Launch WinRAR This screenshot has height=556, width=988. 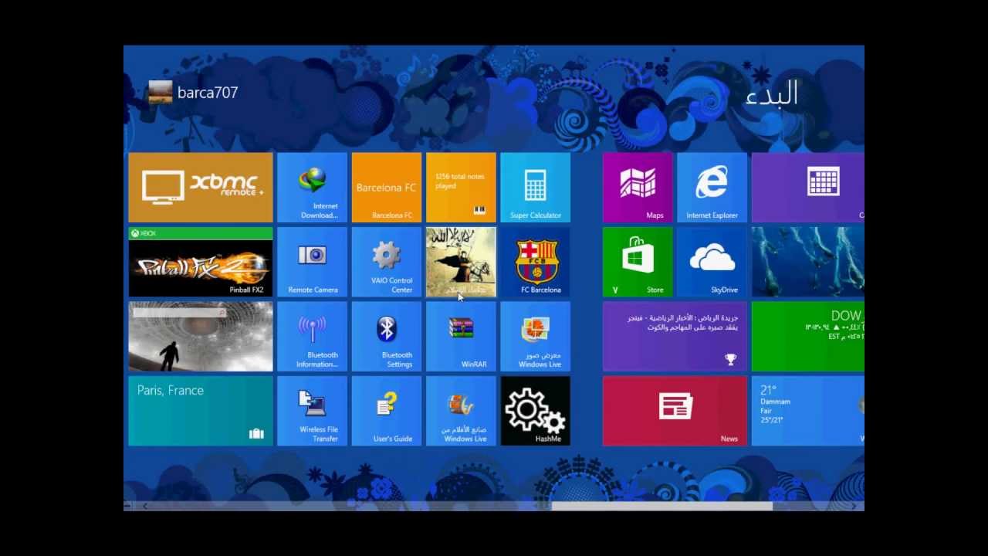tap(461, 337)
